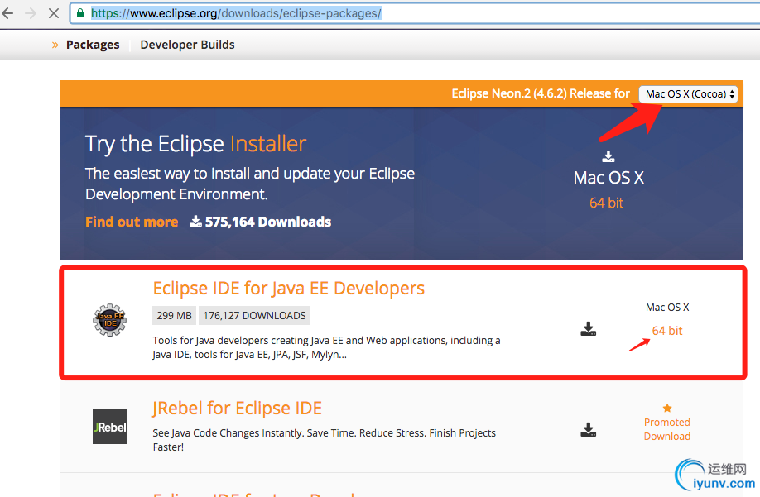Screen dimensions: 760x497
Task: Click Try the Eclipse Installer heading
Action: click(196, 144)
